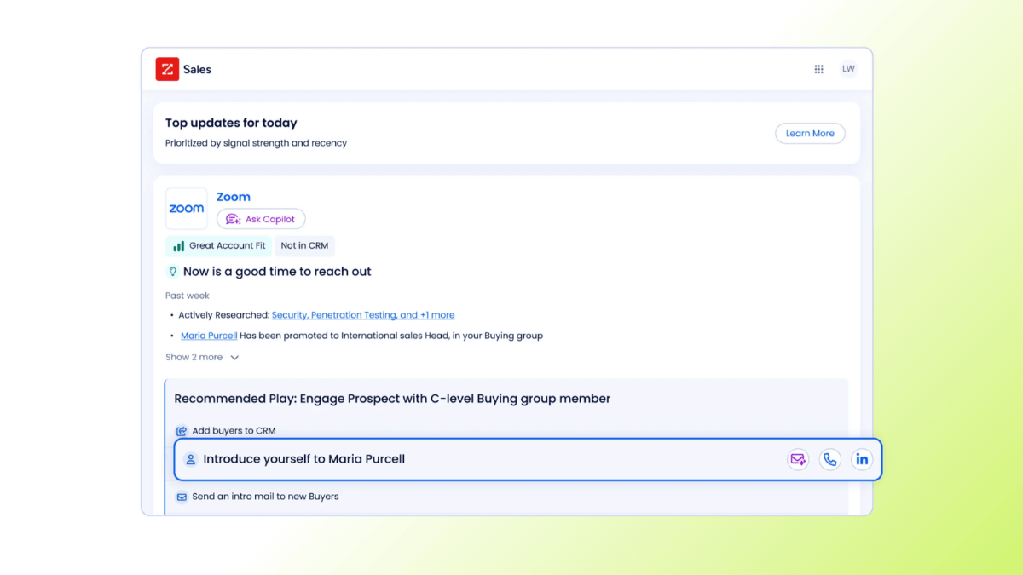Click the lightbulb insight icon
This screenshot has height=575, width=1023.
[x=173, y=272]
